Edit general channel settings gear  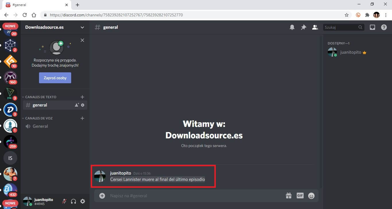click(x=83, y=105)
